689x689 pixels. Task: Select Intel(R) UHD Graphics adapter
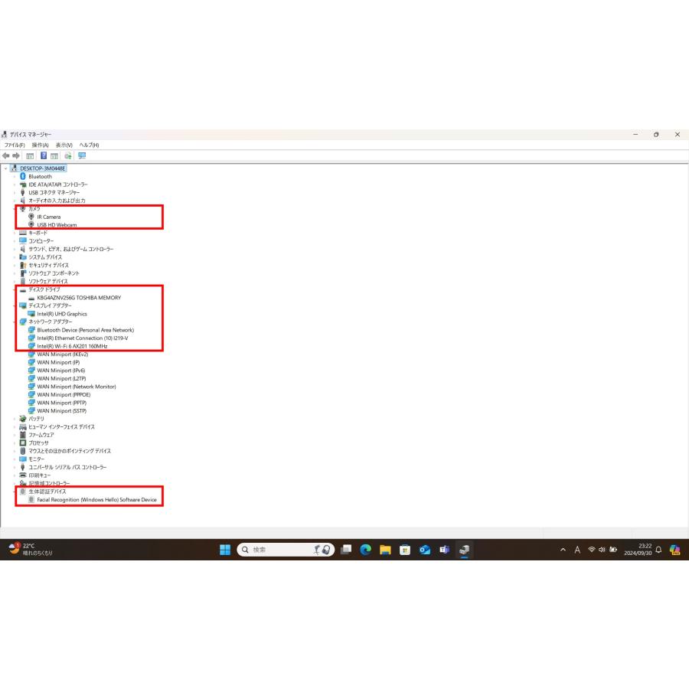pyautogui.click(x=62, y=314)
